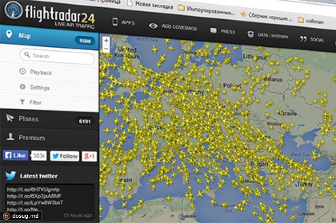The height and width of the screenshot is (223, 336).
Task: Open the first tweet link t.co/6H7KUgnrlp
Action: 34,189
